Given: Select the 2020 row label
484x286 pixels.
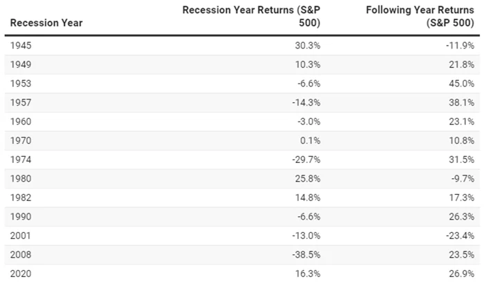Looking at the screenshot, I should click(22, 273).
